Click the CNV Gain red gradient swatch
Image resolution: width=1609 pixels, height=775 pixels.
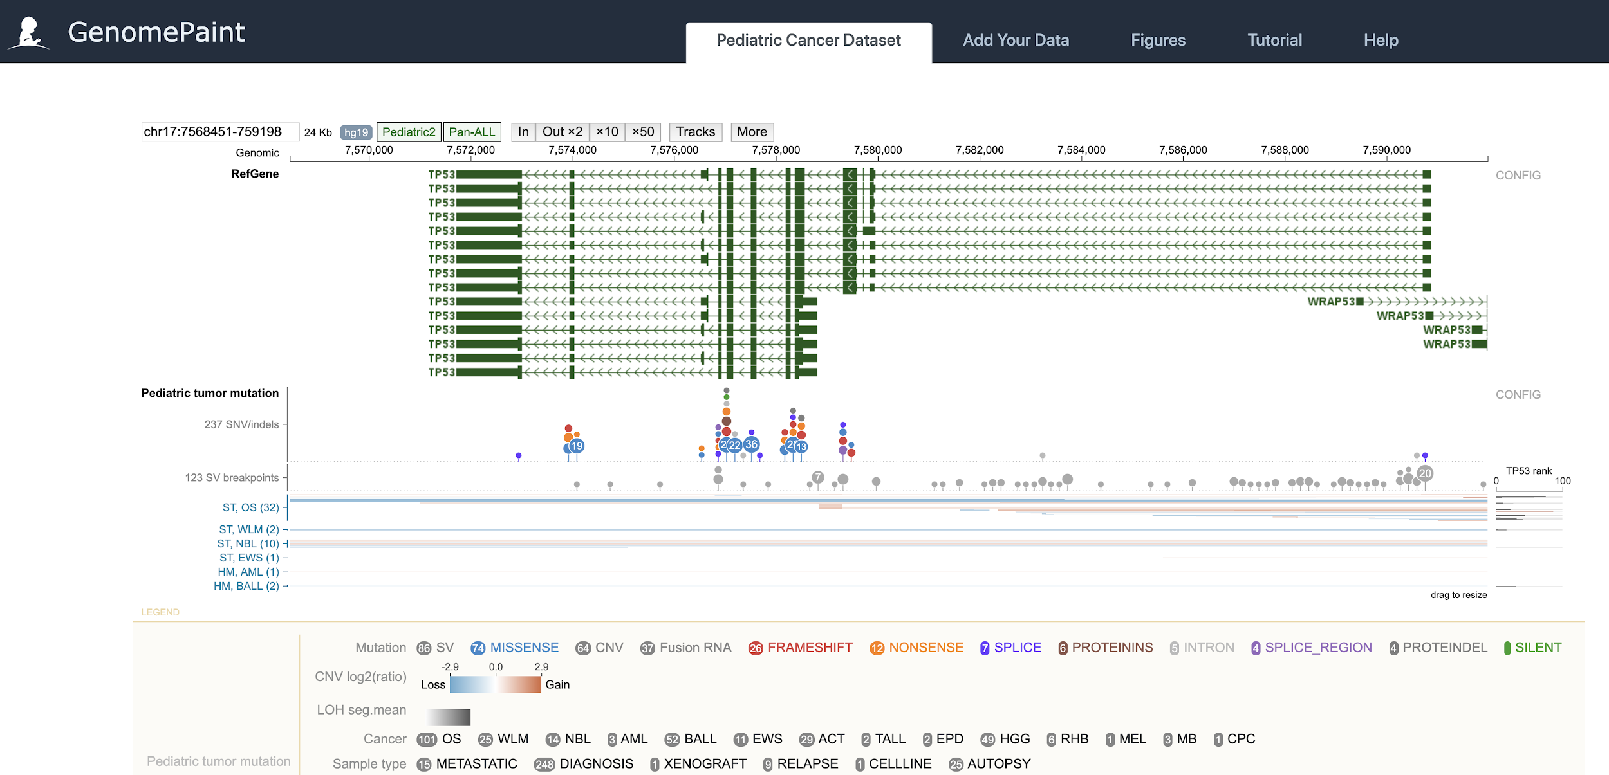(519, 684)
